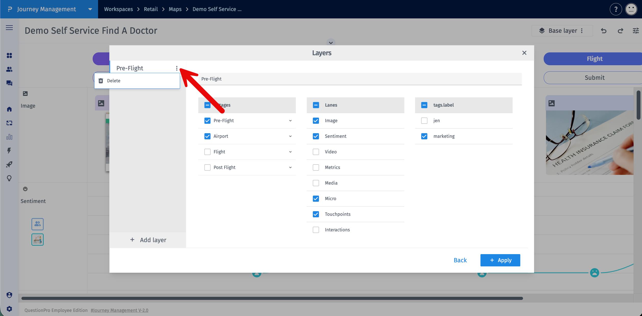642x316 pixels.
Task: Check the Flight stage checkbox
Action: [207, 152]
